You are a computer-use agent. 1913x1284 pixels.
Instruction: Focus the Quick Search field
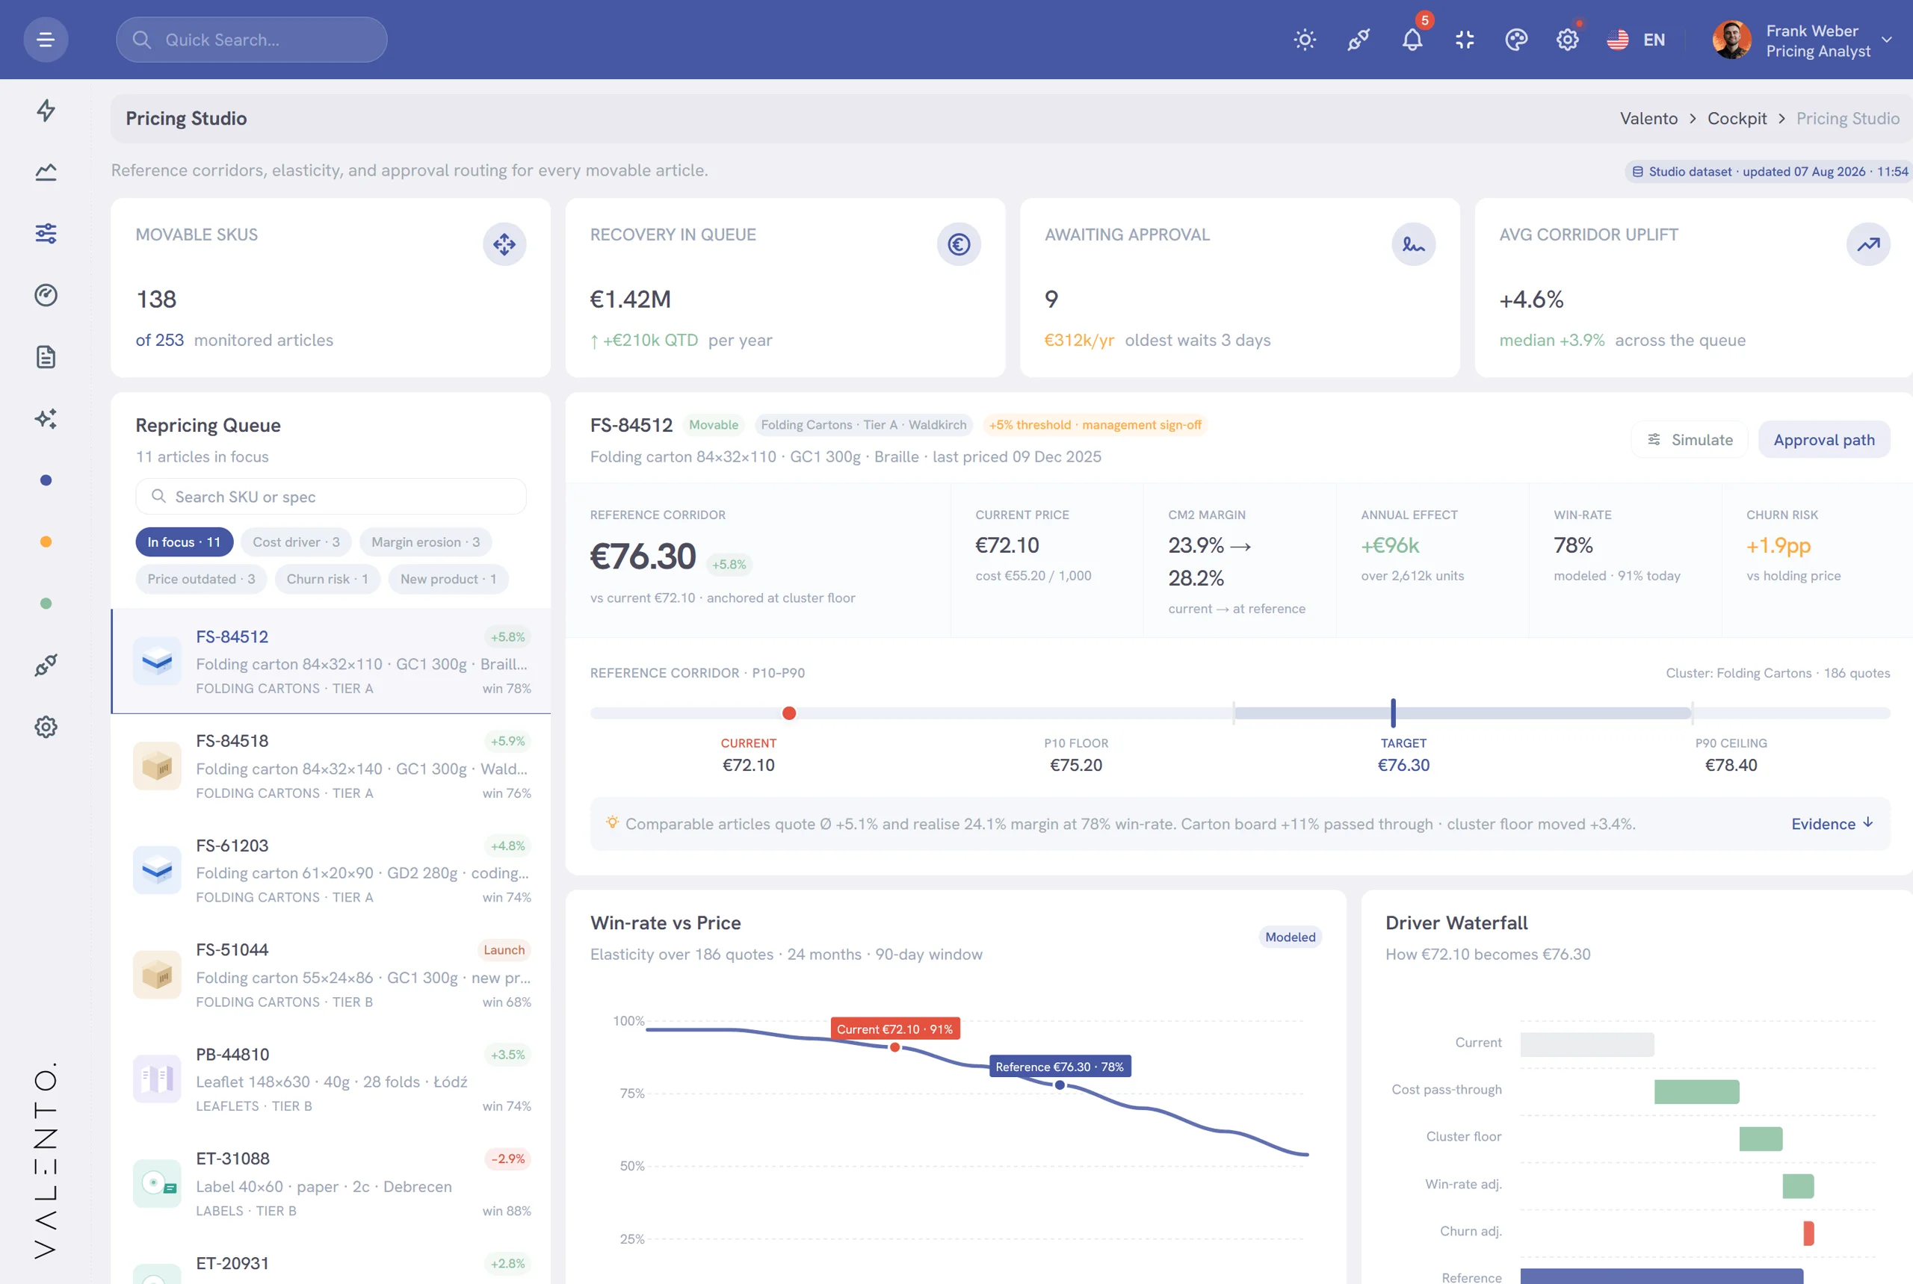pos(252,40)
